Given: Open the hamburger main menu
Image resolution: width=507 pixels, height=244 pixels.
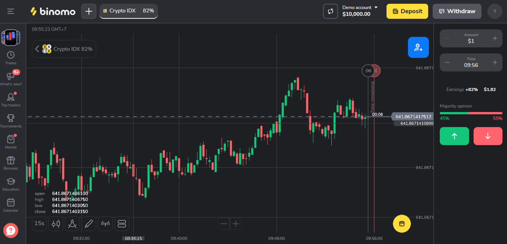Looking at the screenshot, I should pyautogui.click(x=11, y=11).
